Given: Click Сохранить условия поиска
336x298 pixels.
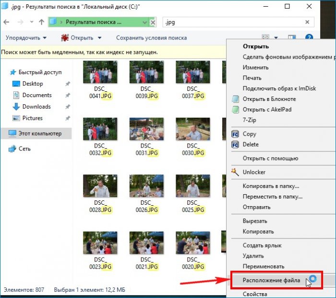Looking at the screenshot, I should pyautogui.click(x=152, y=38).
